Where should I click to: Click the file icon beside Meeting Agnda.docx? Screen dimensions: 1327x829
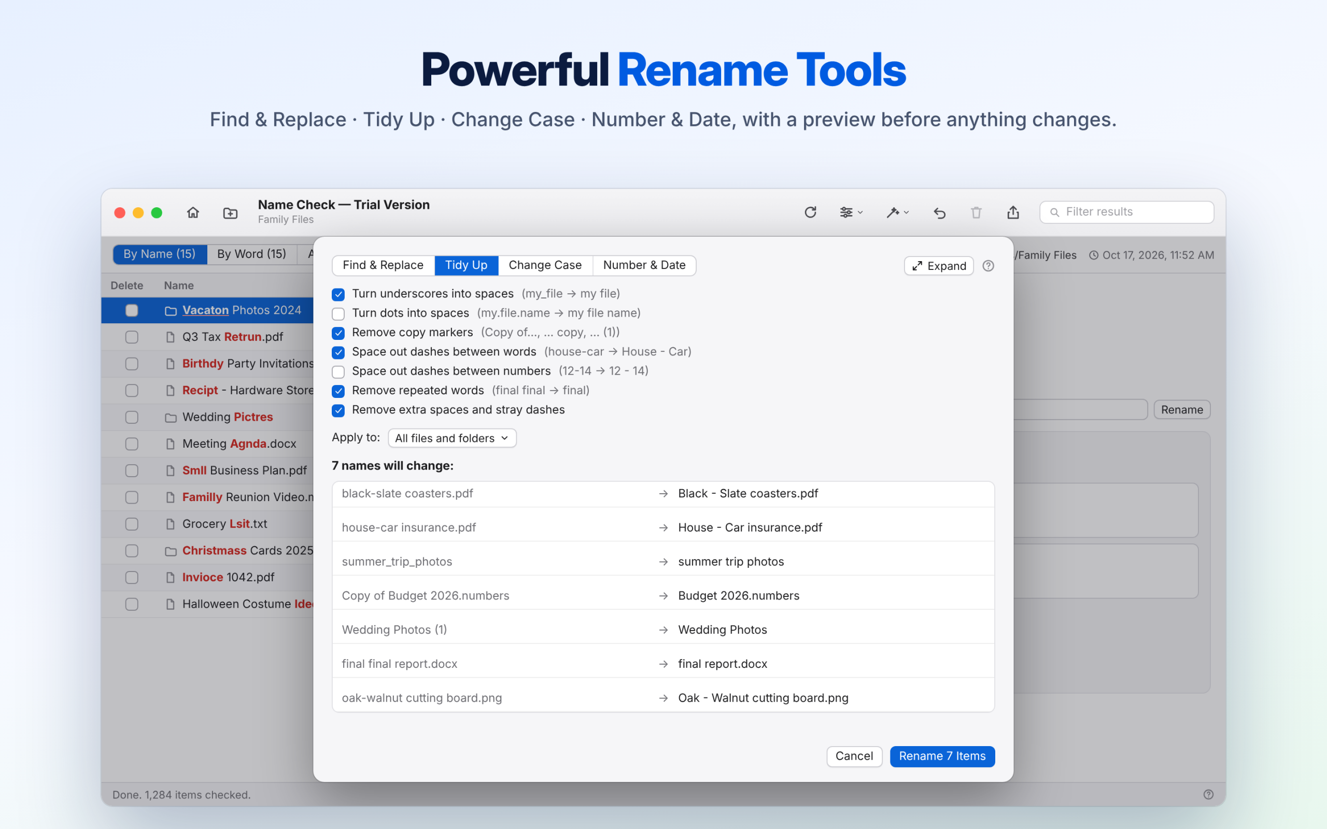(x=171, y=444)
